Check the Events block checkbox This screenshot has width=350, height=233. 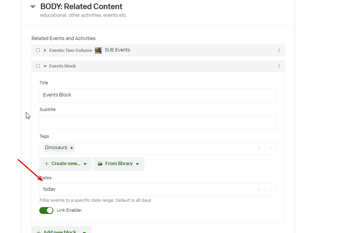pyautogui.click(x=38, y=66)
